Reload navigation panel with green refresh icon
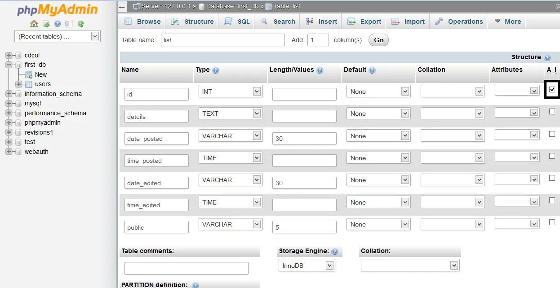Screen dimensions: 560x288 coord(80,24)
